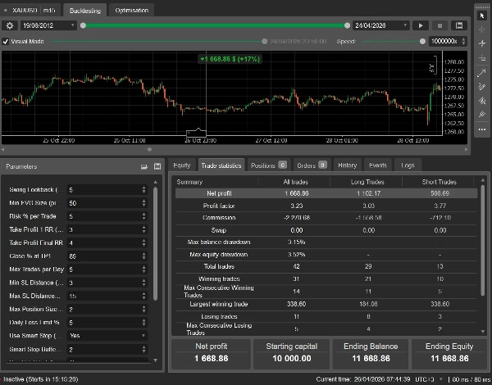Toggle the Visual Mode checkbox
Viewport: 492px width, 385px height.
[x=6, y=42]
